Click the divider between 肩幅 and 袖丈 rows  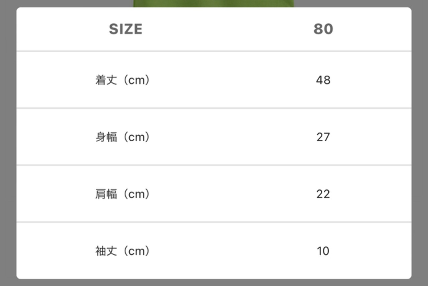(x=214, y=222)
